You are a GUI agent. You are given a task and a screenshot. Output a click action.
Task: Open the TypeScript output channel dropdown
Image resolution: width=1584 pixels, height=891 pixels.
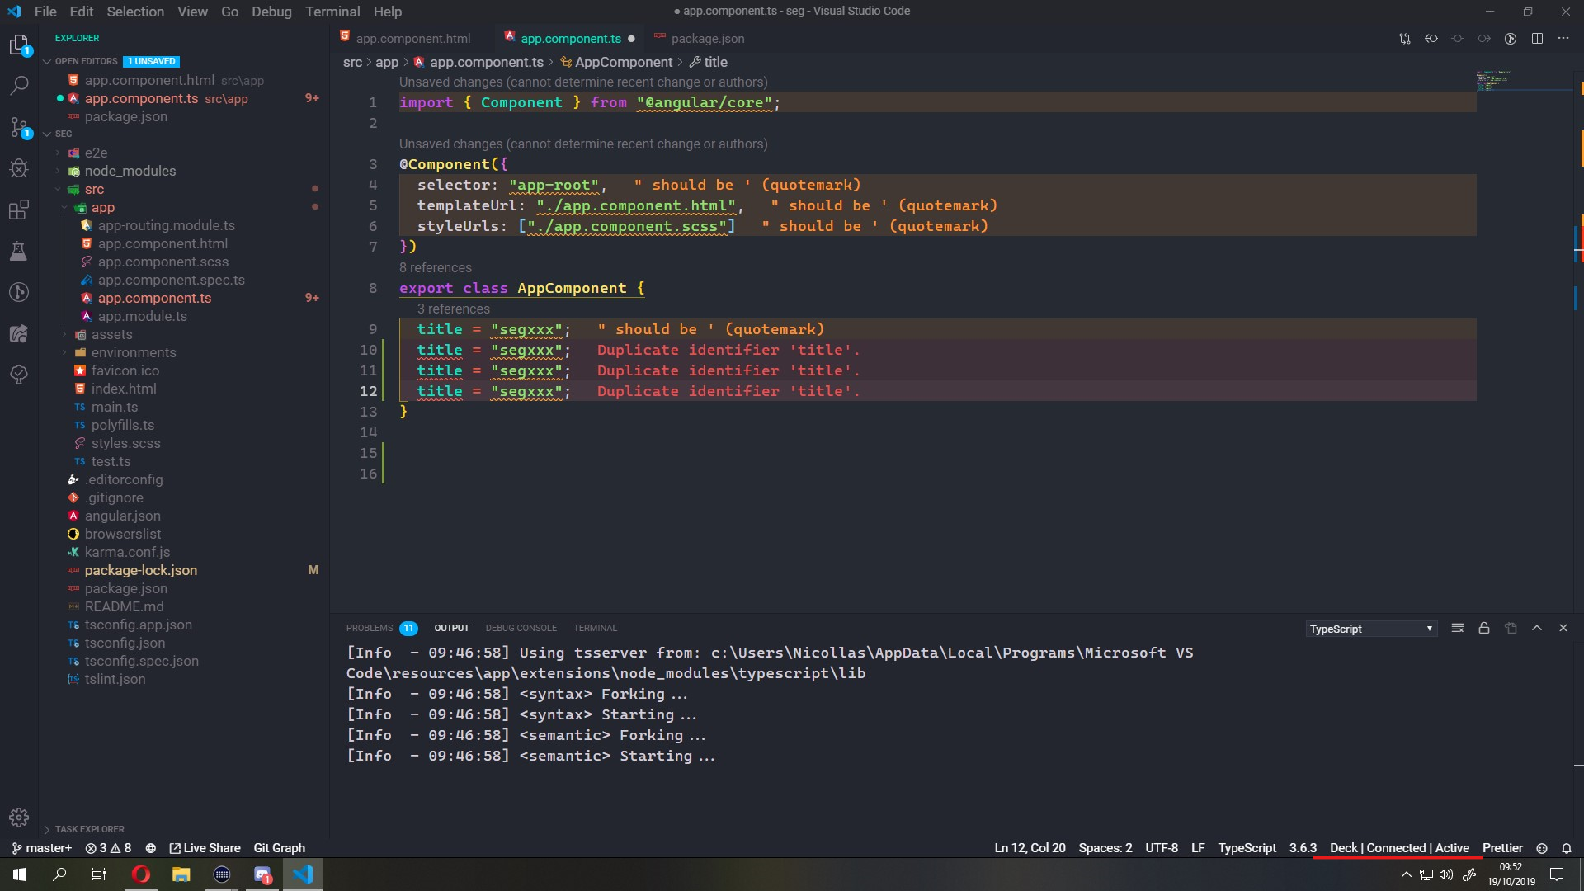click(x=1371, y=629)
